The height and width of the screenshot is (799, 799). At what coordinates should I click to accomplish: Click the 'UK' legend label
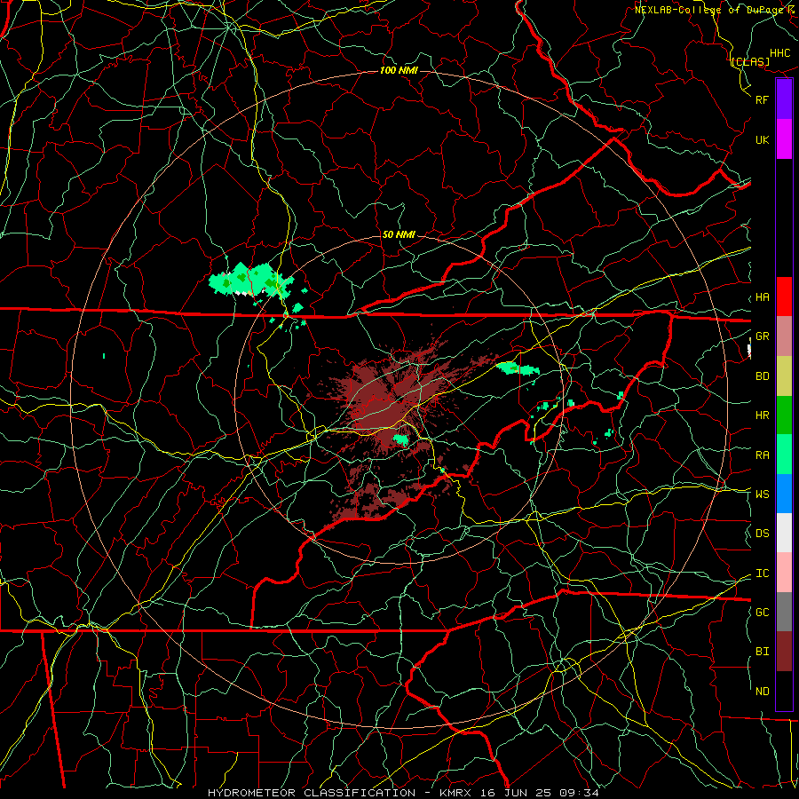pyautogui.click(x=762, y=139)
